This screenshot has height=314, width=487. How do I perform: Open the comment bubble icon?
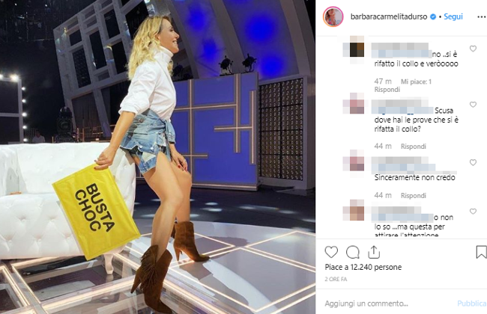click(x=353, y=252)
